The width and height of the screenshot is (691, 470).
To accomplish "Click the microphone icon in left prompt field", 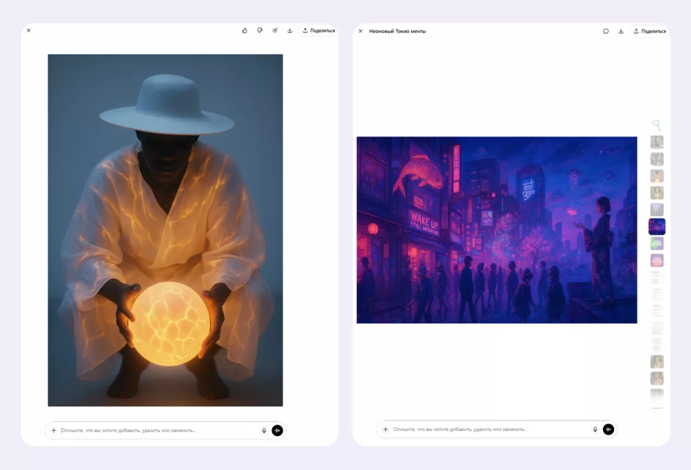I will (264, 430).
